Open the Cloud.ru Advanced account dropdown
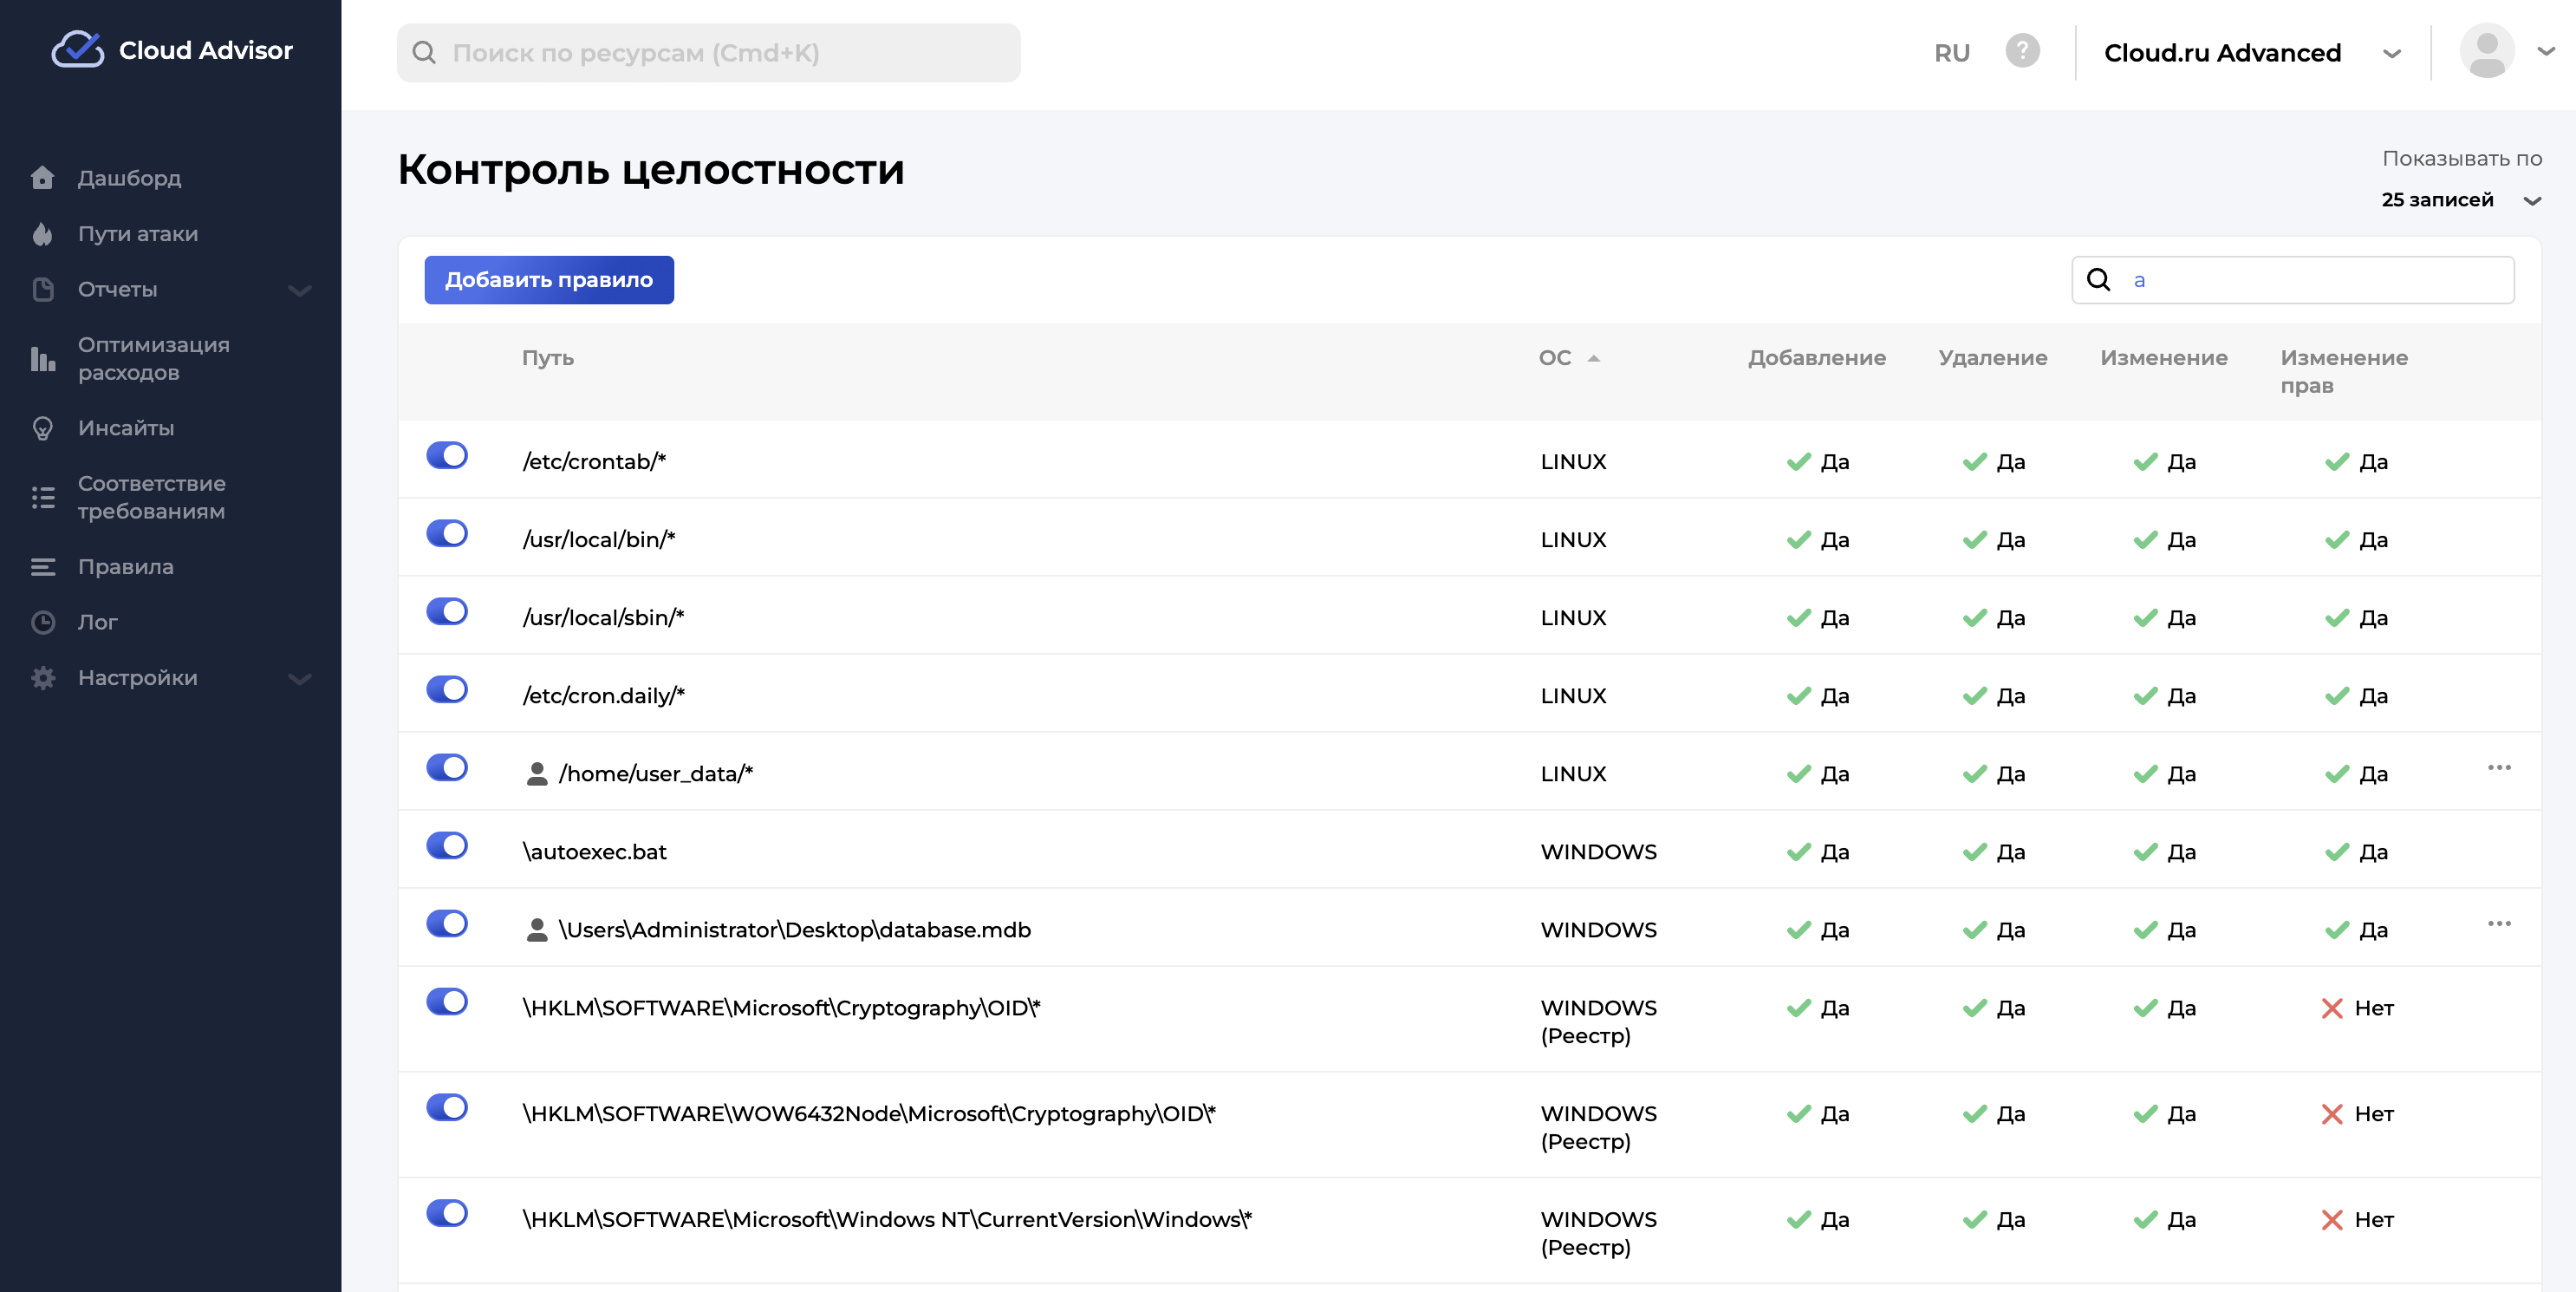This screenshot has height=1292, width=2576. point(2250,53)
